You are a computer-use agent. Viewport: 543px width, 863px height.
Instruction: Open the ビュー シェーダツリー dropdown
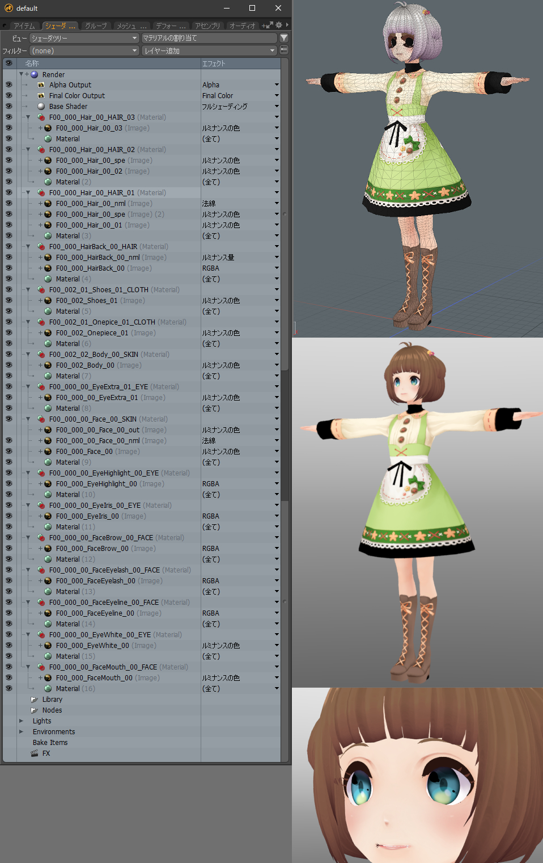[x=84, y=38]
